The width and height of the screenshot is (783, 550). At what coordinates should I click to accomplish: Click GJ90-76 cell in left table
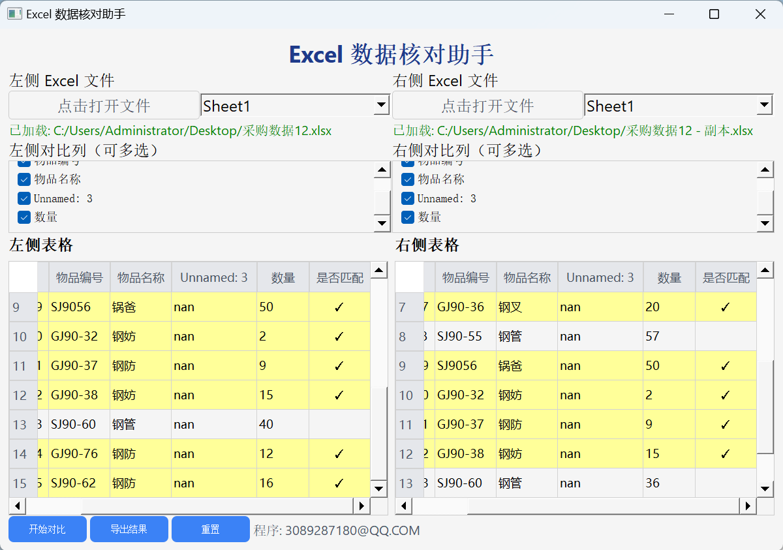pyautogui.click(x=79, y=454)
